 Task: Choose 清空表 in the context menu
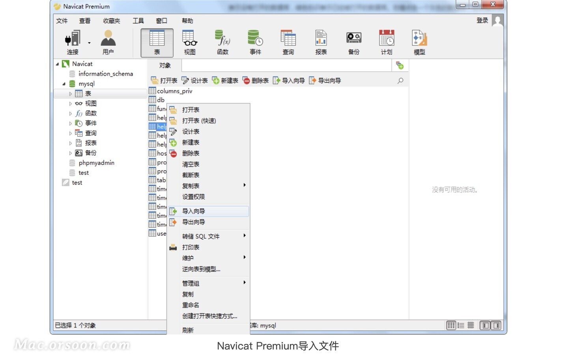pyautogui.click(x=209, y=164)
